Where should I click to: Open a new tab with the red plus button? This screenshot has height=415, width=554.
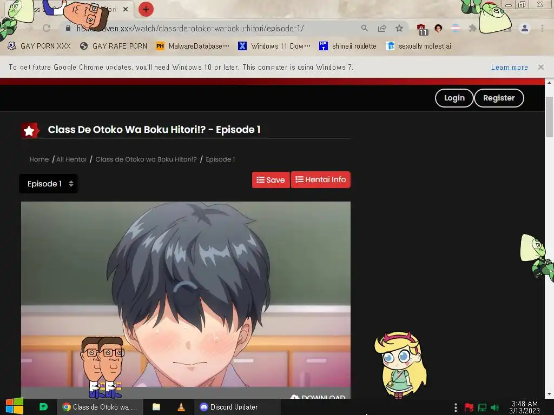pyautogui.click(x=146, y=9)
